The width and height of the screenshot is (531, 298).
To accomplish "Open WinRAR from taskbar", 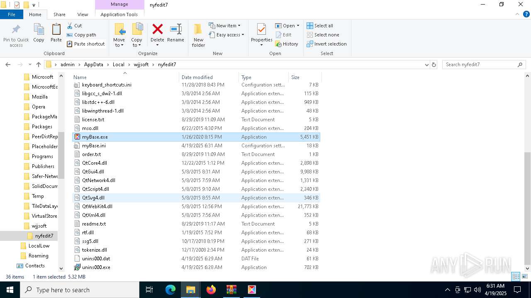I will tap(231, 290).
